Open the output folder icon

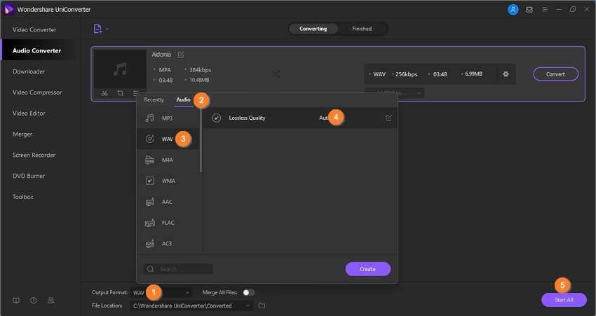262,305
